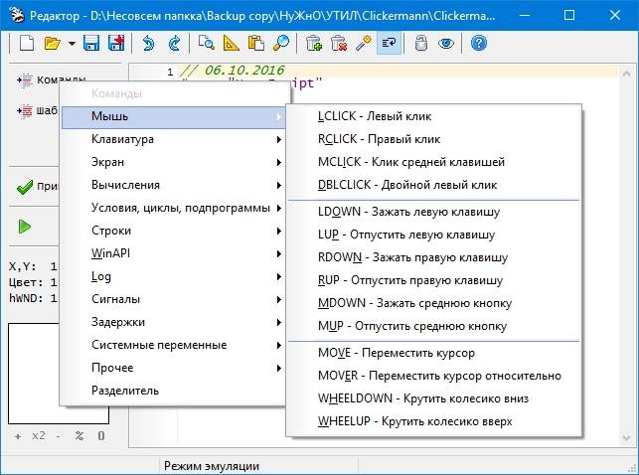
Task: Expand the Клавиатура submenu arrow
Action: (x=278, y=140)
